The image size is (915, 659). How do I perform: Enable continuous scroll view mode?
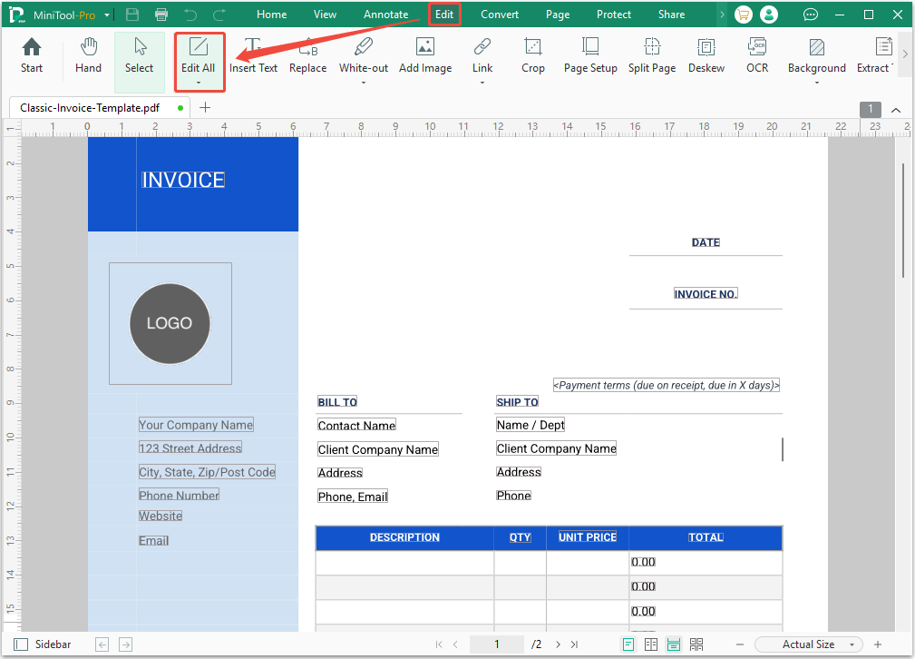(673, 644)
